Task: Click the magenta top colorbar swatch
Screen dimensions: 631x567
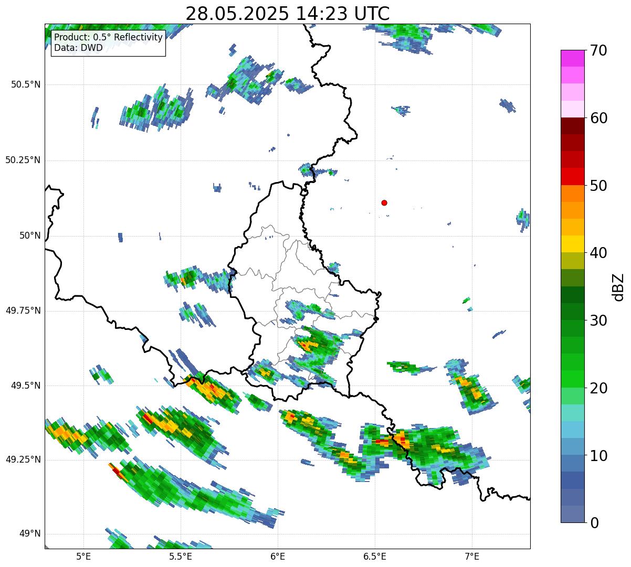Action: pos(572,58)
